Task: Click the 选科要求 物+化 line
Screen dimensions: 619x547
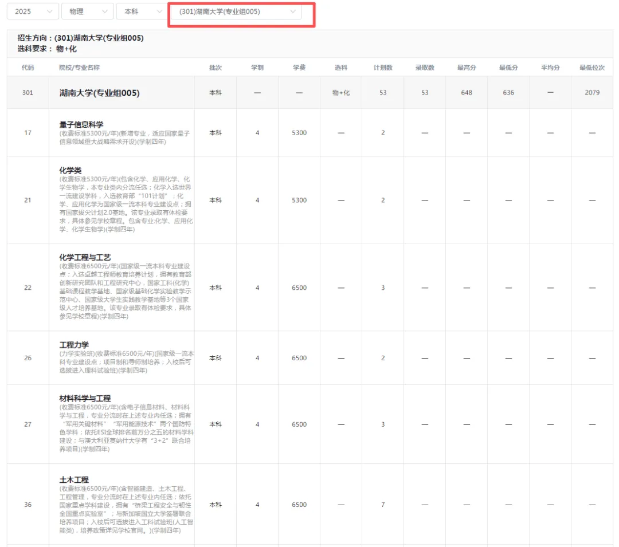Action: (47, 49)
